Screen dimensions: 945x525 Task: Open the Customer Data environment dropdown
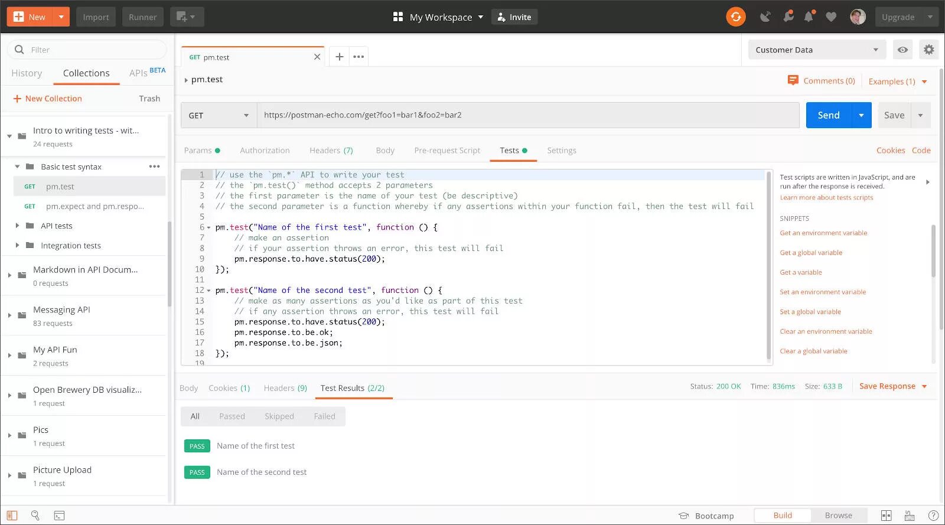click(x=817, y=50)
